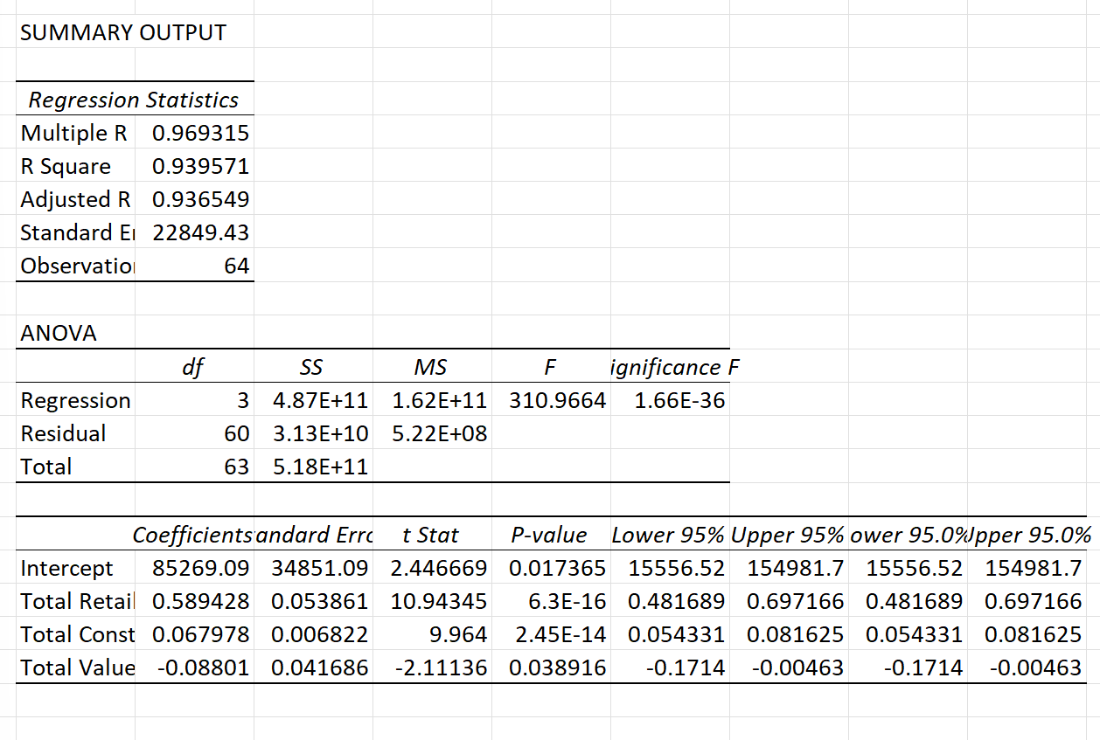Click the MS column header
This screenshot has height=740, width=1100.
point(432,368)
